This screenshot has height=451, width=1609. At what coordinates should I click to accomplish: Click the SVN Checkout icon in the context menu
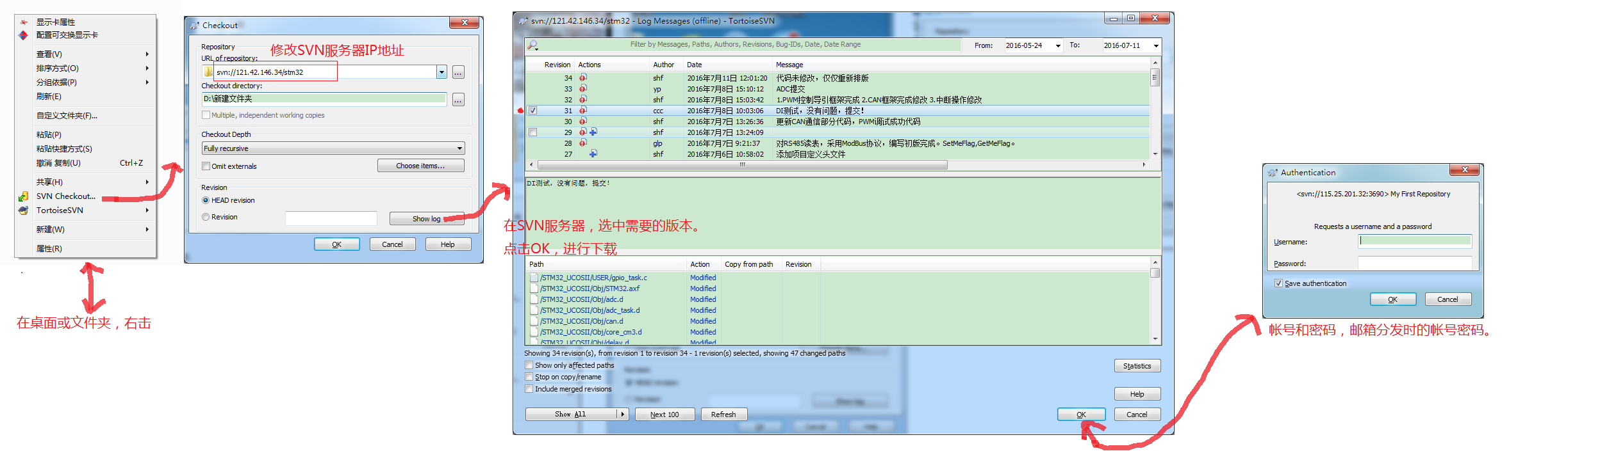pyautogui.click(x=23, y=196)
